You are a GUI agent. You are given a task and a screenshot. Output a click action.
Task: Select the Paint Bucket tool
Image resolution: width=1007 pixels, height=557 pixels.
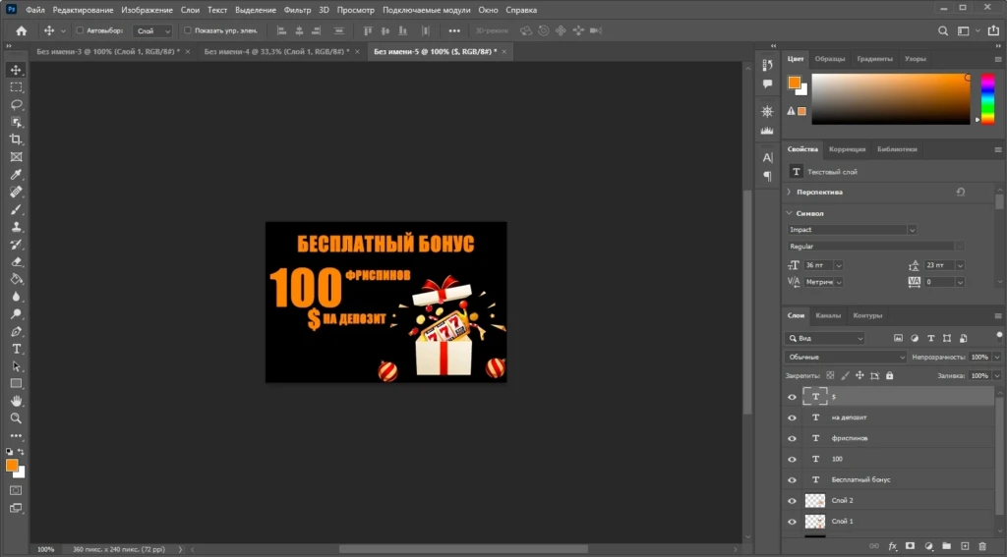[16, 279]
